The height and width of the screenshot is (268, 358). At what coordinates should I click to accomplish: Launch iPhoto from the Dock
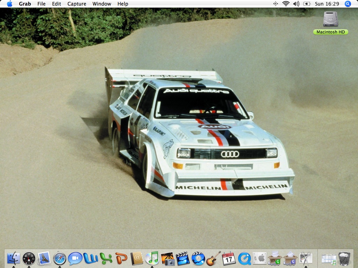pyautogui.click(x=167, y=259)
